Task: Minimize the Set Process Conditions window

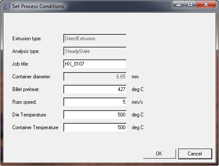Action: [179, 4]
